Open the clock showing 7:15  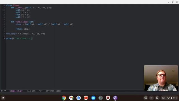[175, 98]
